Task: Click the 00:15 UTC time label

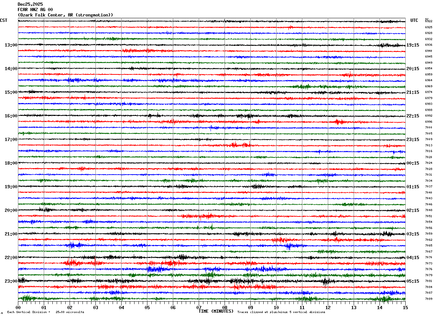Action: click(413, 163)
